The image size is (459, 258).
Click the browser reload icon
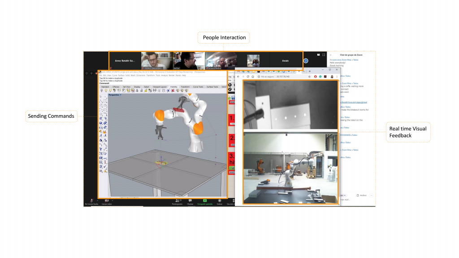(248, 77)
